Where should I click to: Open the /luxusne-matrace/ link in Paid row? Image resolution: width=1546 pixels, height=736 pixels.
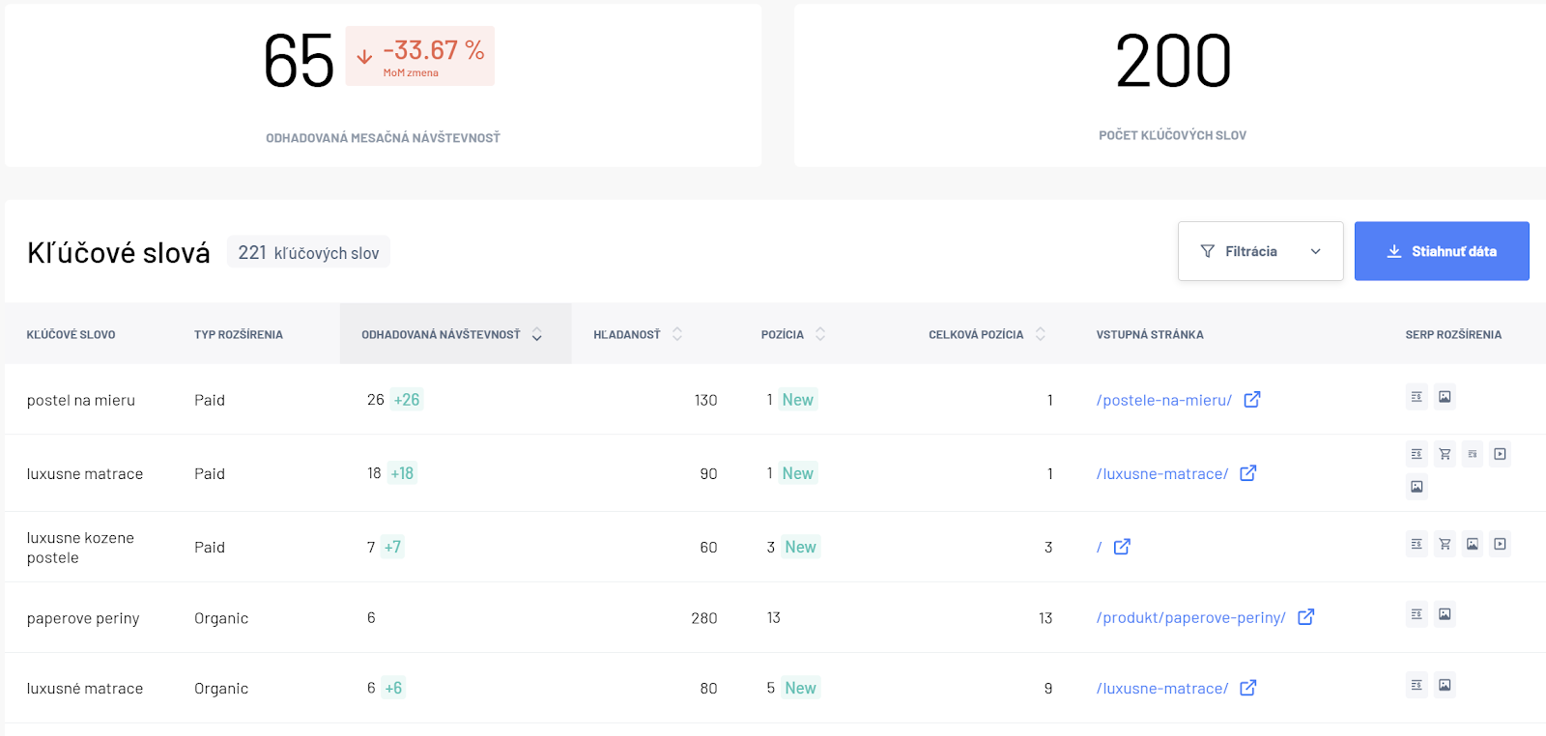(1162, 473)
